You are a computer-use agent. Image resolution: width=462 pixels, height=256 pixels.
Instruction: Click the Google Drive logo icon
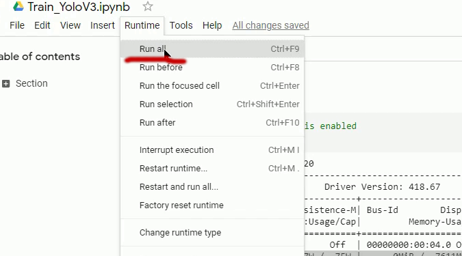point(18,6)
